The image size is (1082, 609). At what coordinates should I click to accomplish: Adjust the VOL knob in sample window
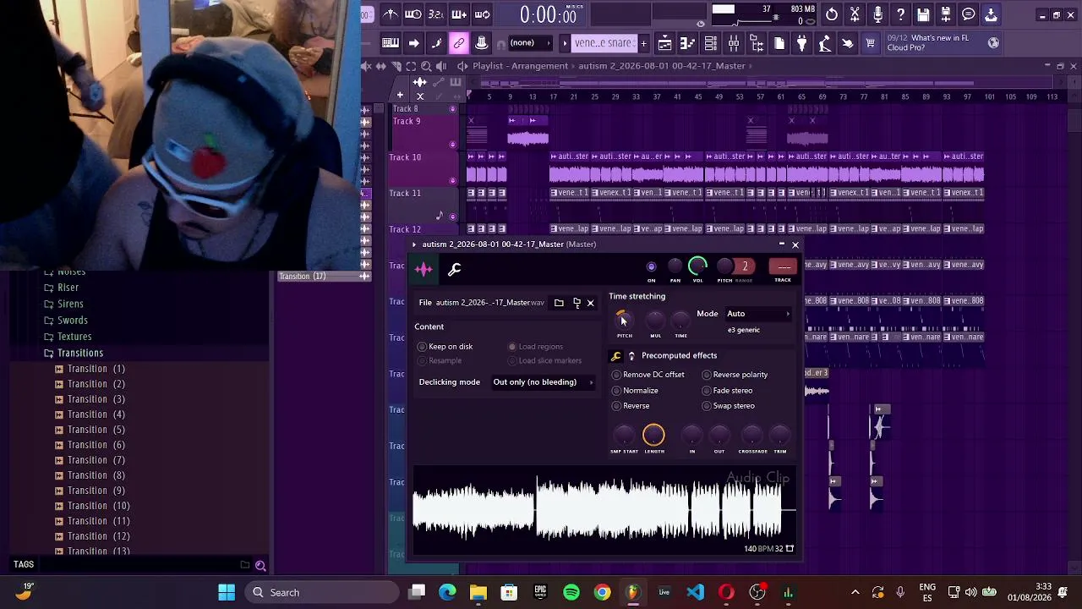point(697,266)
